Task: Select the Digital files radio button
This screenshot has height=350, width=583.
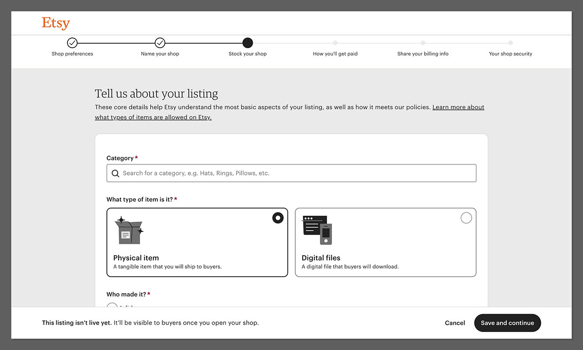Action: (x=466, y=218)
